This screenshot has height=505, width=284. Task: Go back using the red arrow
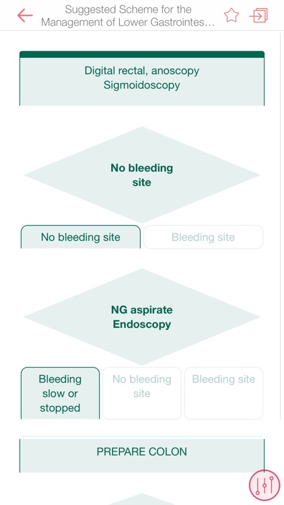point(25,15)
